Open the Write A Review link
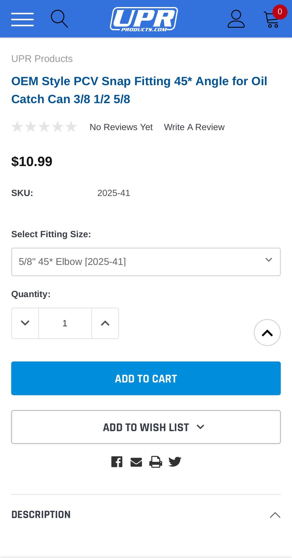 (x=194, y=127)
